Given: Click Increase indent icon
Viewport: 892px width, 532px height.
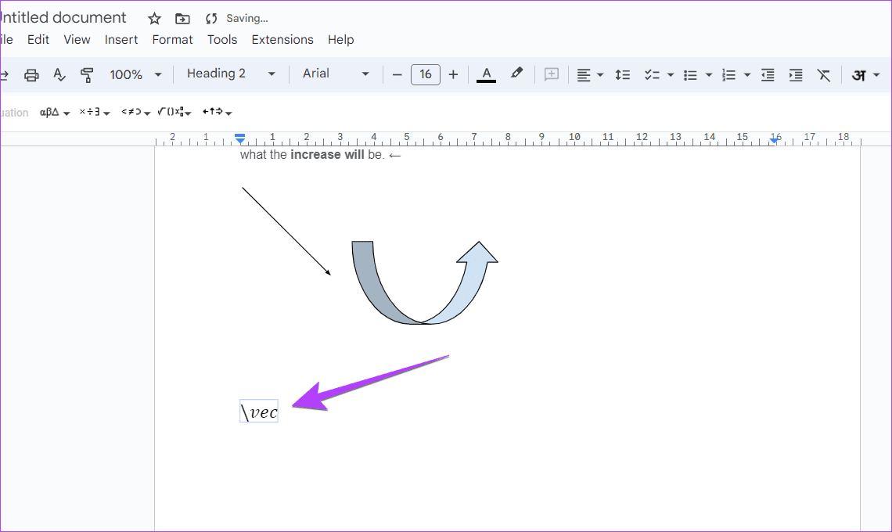Looking at the screenshot, I should click(796, 74).
